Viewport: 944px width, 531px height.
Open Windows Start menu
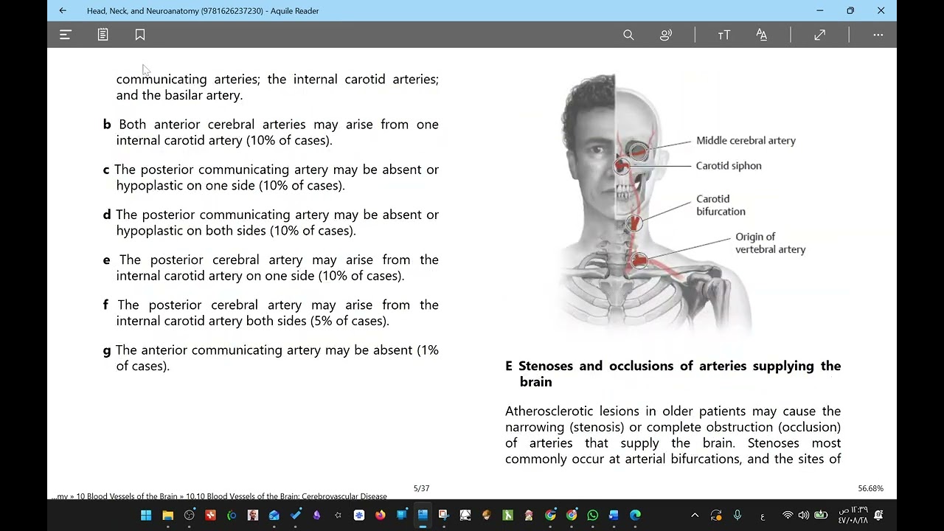point(146,515)
